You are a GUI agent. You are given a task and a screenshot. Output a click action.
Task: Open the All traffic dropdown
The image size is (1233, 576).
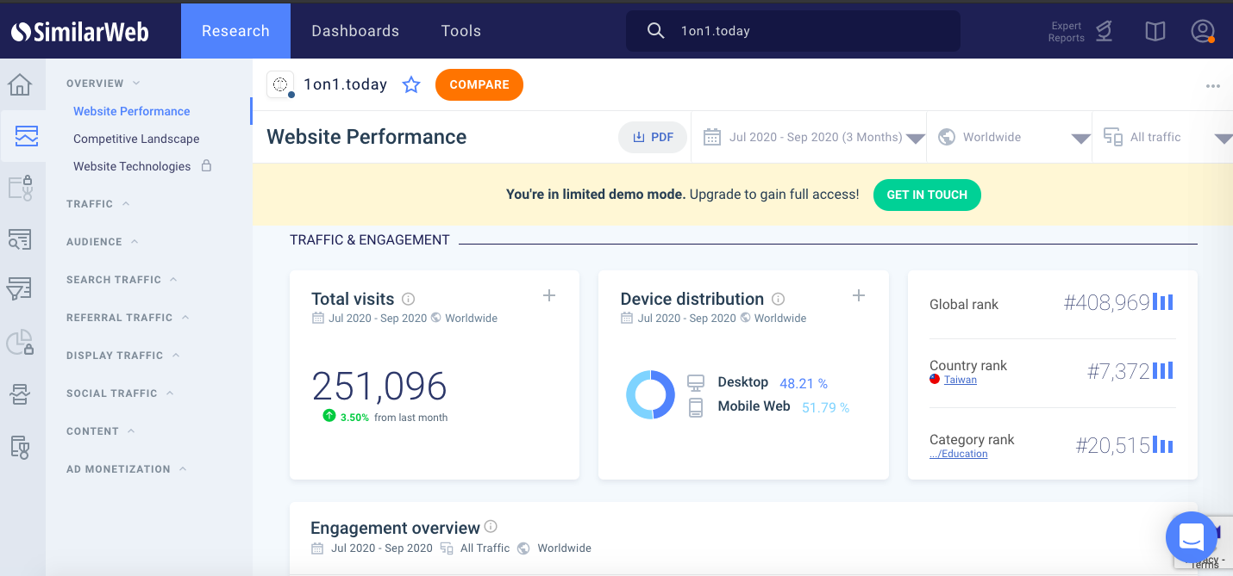tap(1164, 138)
